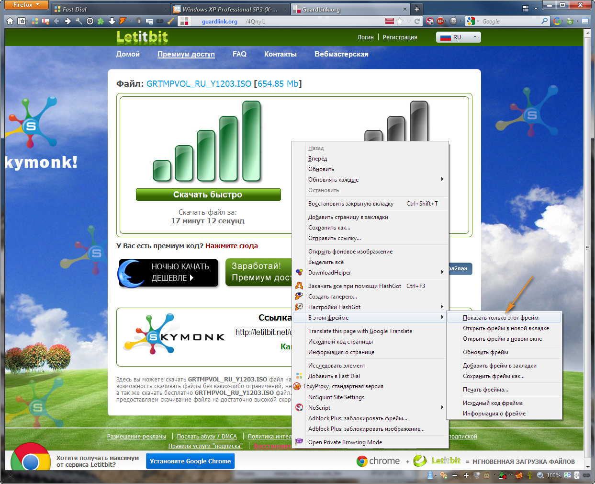
Task: Reload the page using the address bar refresh icon
Action: coord(417,21)
